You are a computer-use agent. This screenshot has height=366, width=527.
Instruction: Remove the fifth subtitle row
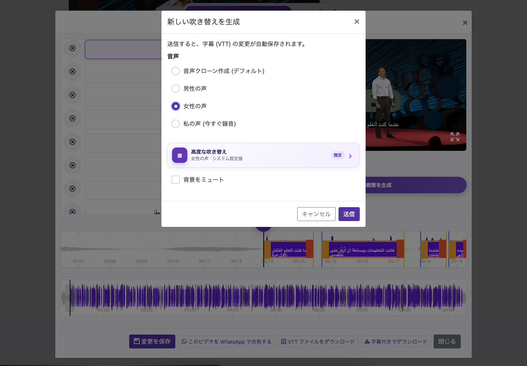click(72, 142)
